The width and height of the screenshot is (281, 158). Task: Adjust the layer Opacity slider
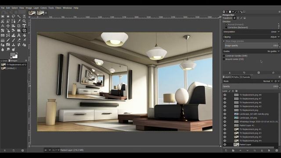(251, 86)
